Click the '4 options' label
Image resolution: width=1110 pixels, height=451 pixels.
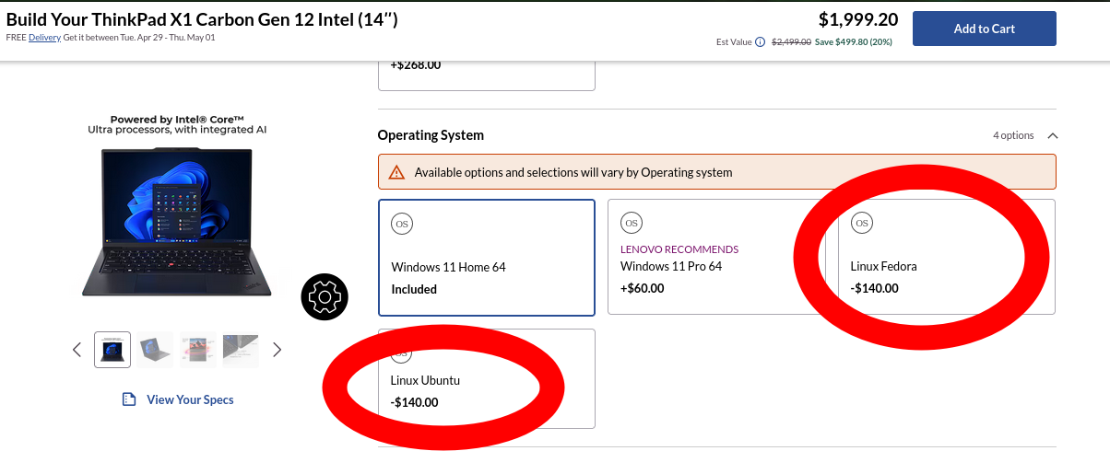(1013, 135)
